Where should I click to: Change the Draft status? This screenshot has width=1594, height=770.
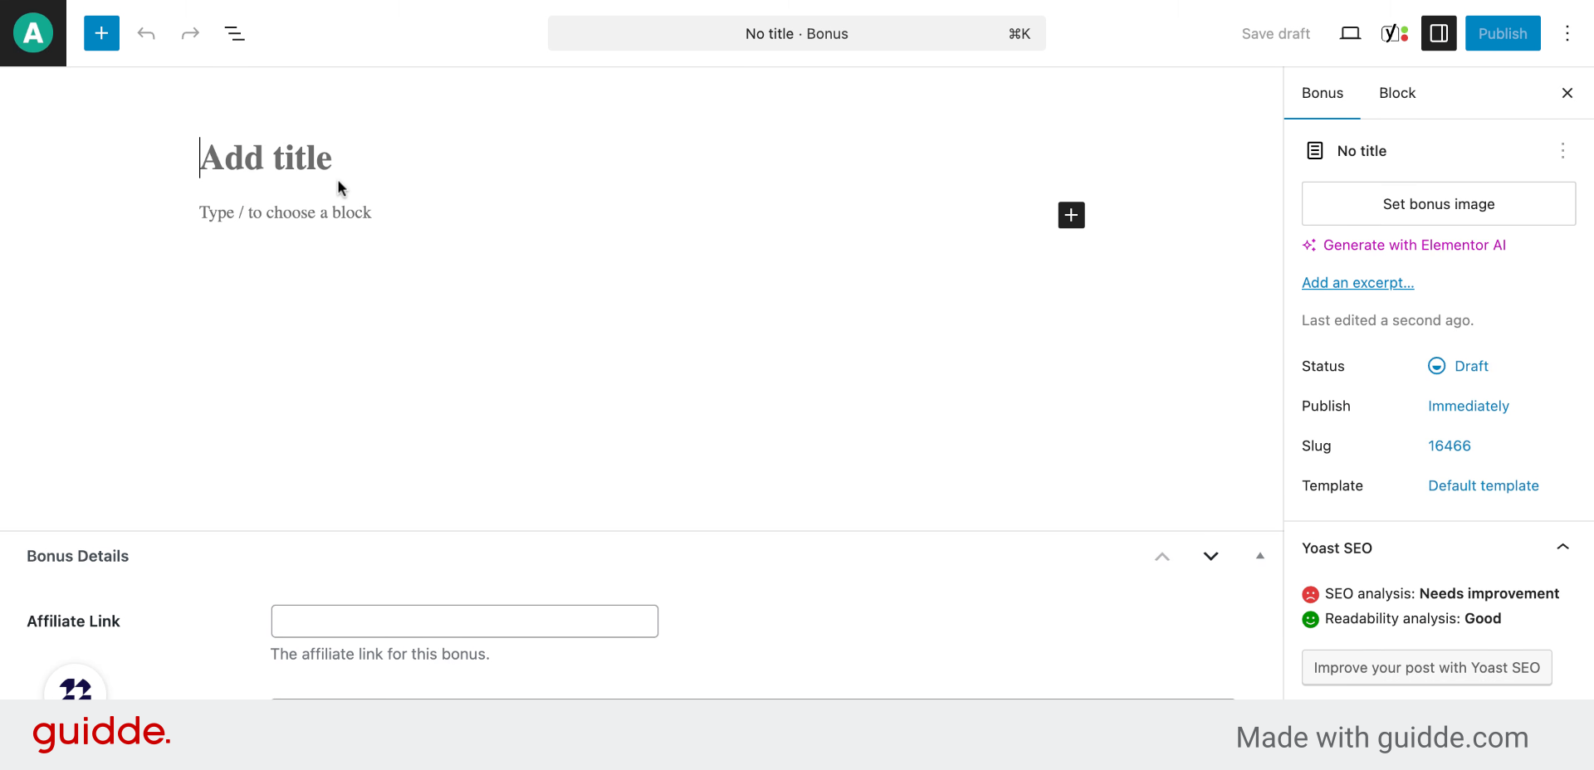pyautogui.click(x=1459, y=366)
